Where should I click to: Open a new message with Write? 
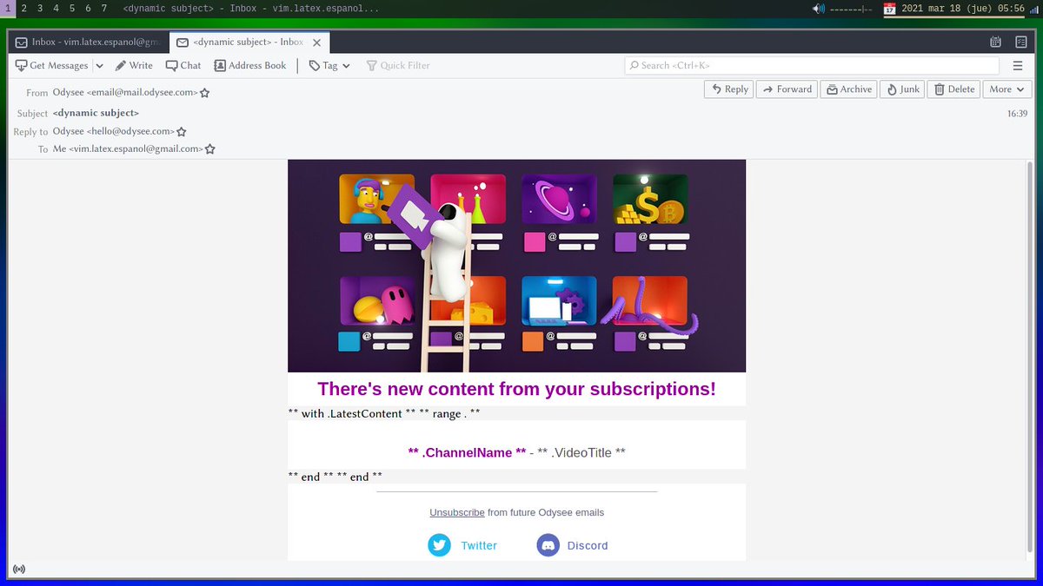pyautogui.click(x=134, y=65)
